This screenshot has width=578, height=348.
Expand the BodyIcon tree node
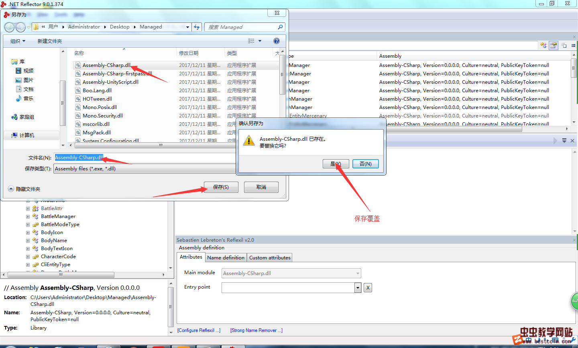pyautogui.click(x=28, y=233)
